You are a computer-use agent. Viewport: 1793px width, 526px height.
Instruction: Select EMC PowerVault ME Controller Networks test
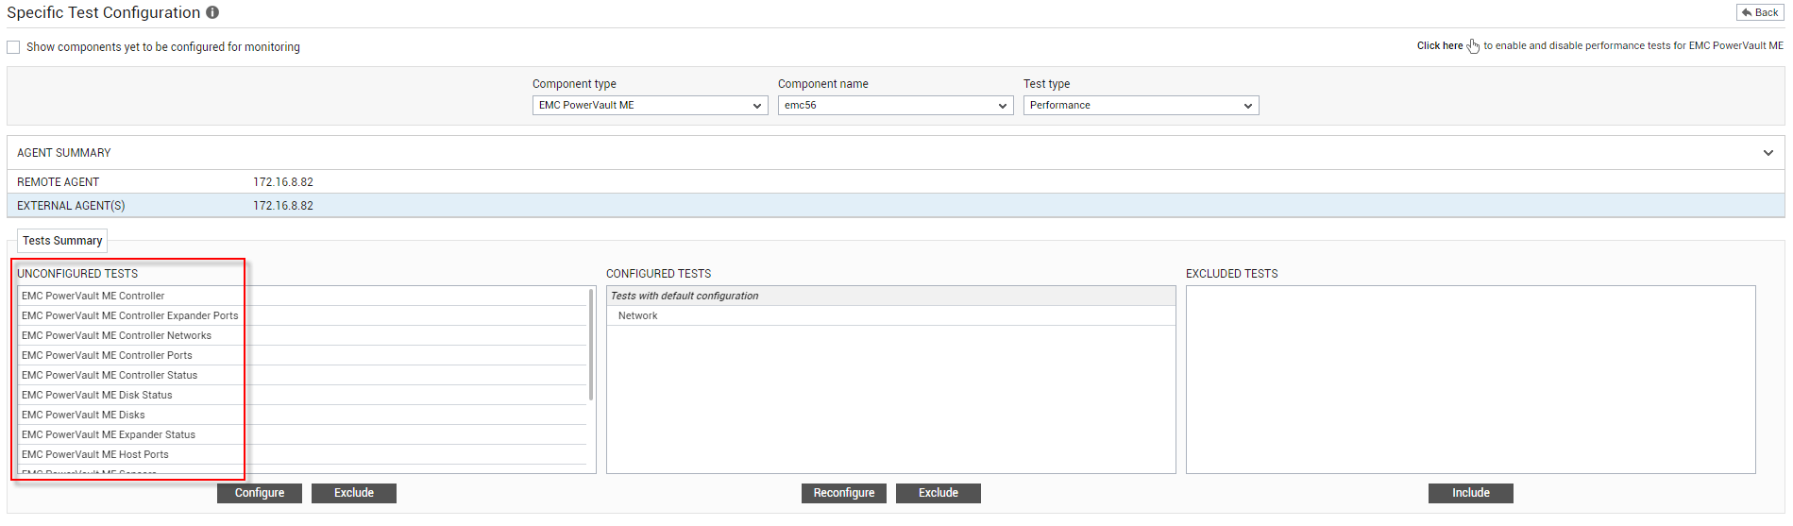(302, 335)
